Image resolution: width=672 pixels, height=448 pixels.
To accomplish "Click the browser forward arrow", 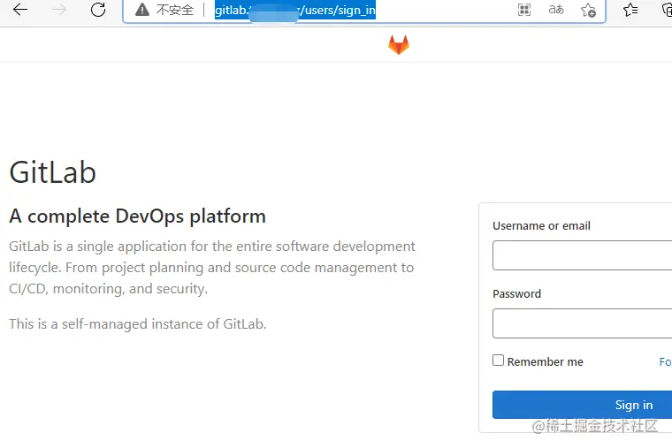I will coord(59,10).
